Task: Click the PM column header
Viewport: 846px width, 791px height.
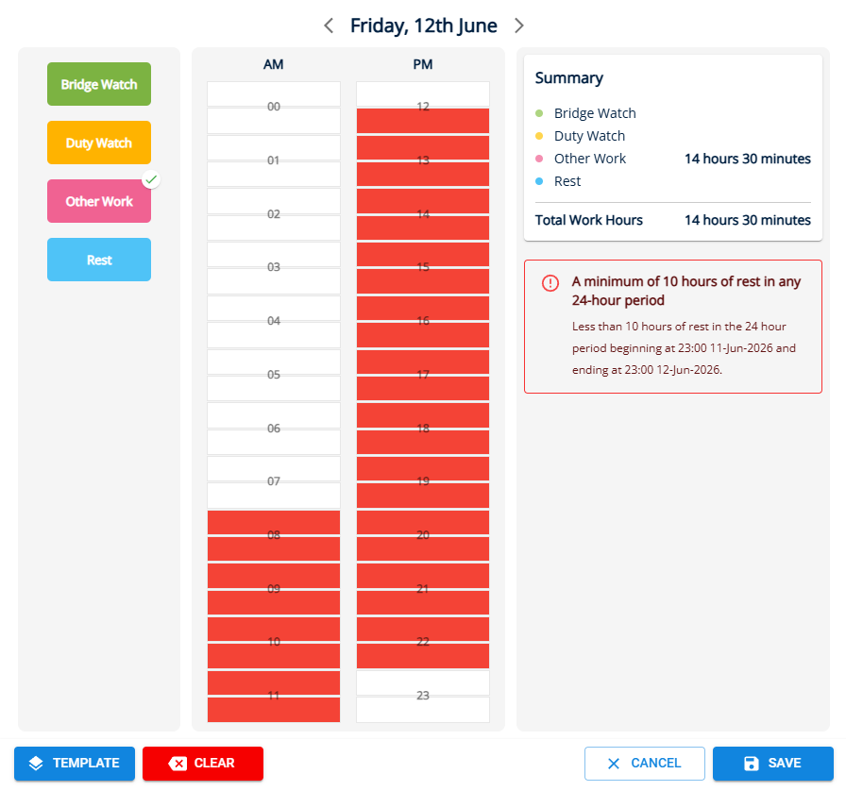Action: [423, 64]
